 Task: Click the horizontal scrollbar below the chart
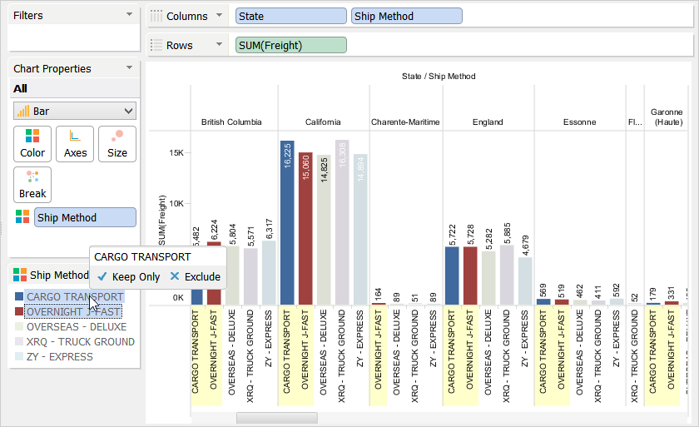pyautogui.click(x=276, y=418)
